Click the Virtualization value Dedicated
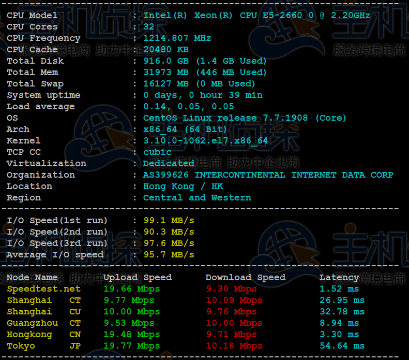This screenshot has height=360, width=409. pos(169,164)
